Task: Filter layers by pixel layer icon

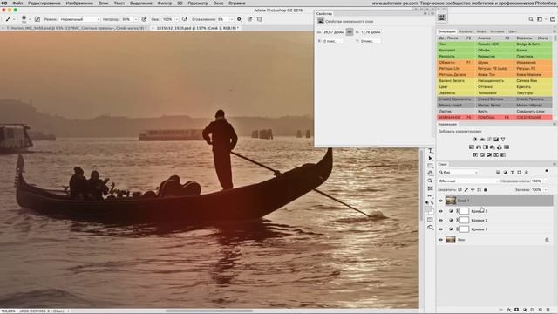Action: pyautogui.click(x=498, y=173)
